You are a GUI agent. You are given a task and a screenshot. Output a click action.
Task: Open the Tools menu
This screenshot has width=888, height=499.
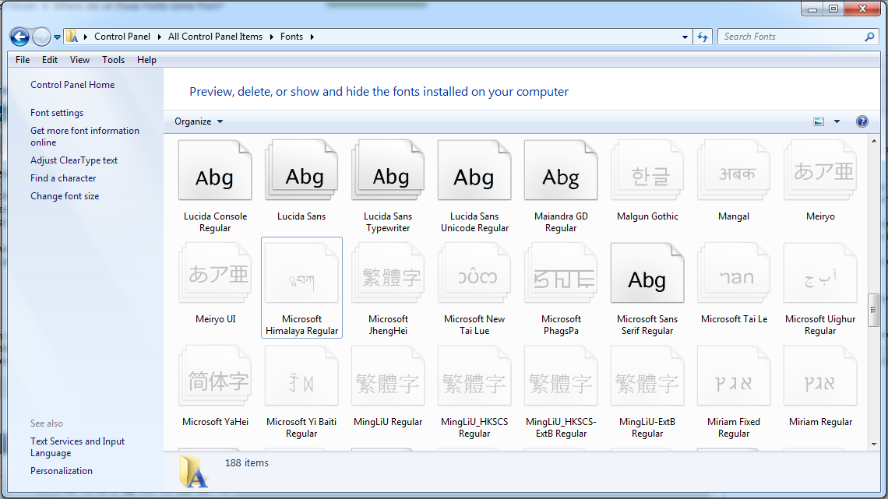(113, 60)
